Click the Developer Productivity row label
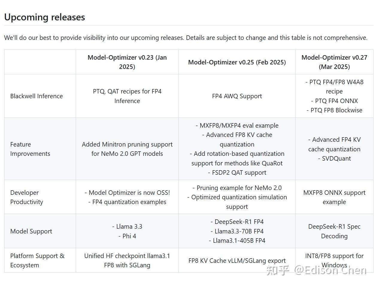The height and width of the screenshot is (285, 376). 27,197
